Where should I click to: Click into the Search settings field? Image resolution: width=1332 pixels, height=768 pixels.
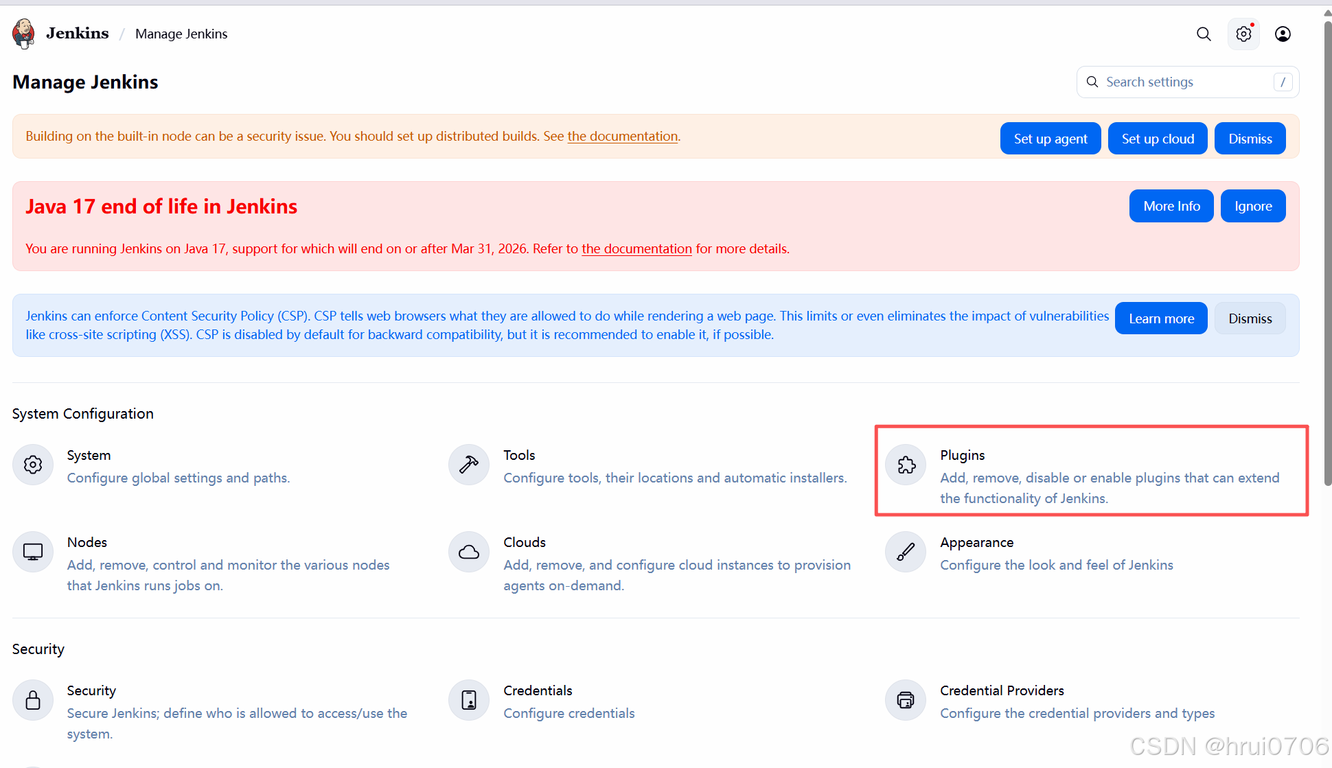[1181, 82]
